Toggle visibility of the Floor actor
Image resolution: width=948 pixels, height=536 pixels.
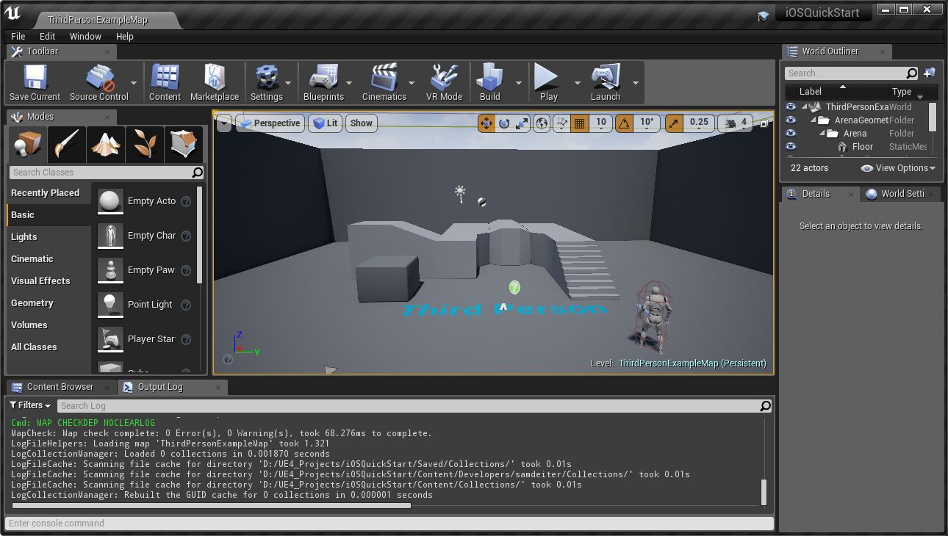click(791, 147)
